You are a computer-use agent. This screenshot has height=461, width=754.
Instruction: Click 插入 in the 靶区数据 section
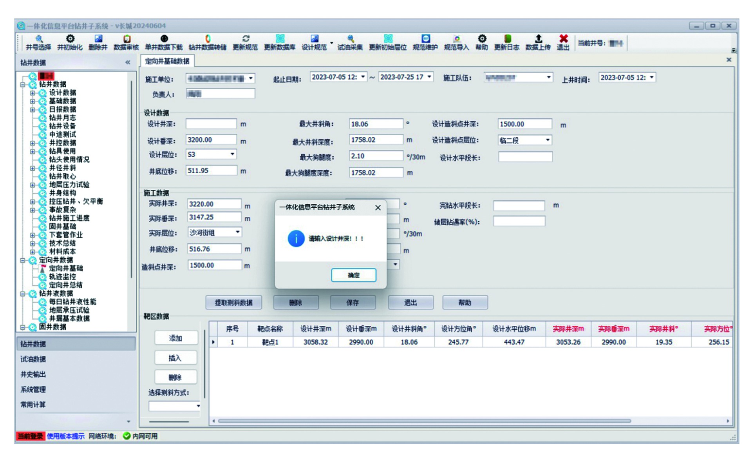(175, 358)
